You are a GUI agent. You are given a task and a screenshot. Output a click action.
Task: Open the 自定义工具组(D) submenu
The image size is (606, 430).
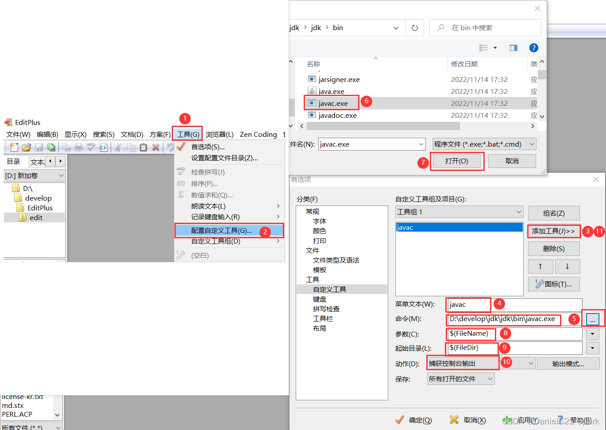229,241
